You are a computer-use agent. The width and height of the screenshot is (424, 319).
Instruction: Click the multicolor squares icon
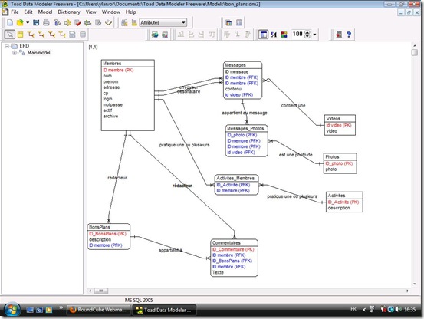point(284,35)
